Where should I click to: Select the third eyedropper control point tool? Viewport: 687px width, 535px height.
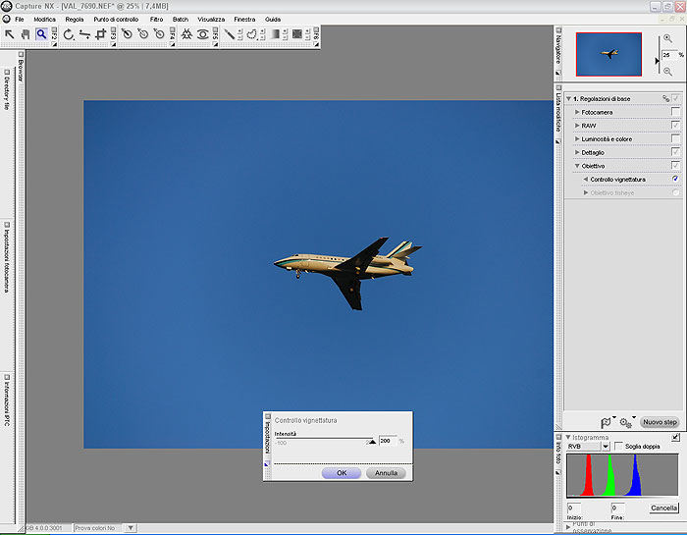[x=159, y=34]
